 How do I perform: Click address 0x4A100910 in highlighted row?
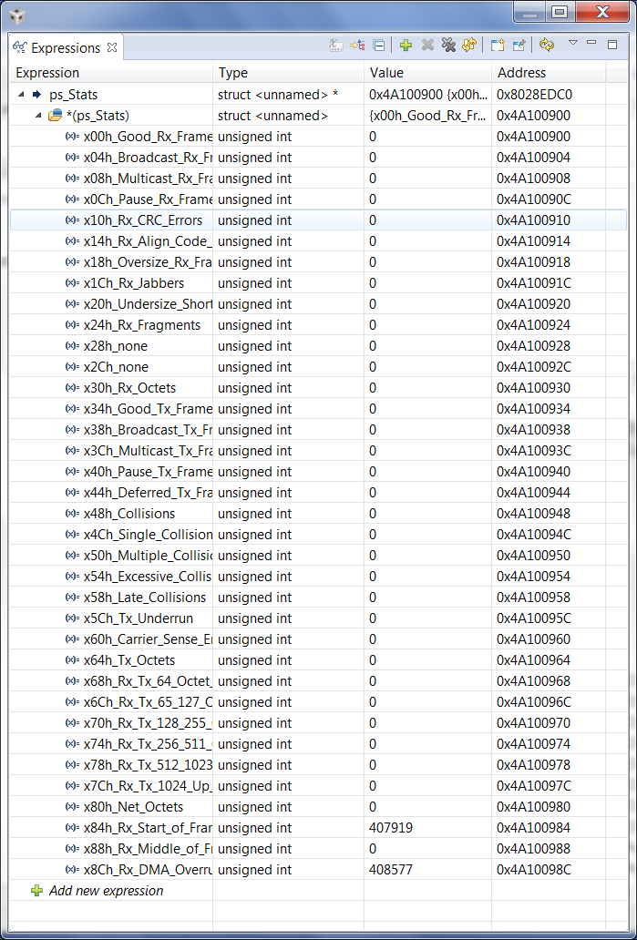click(534, 220)
